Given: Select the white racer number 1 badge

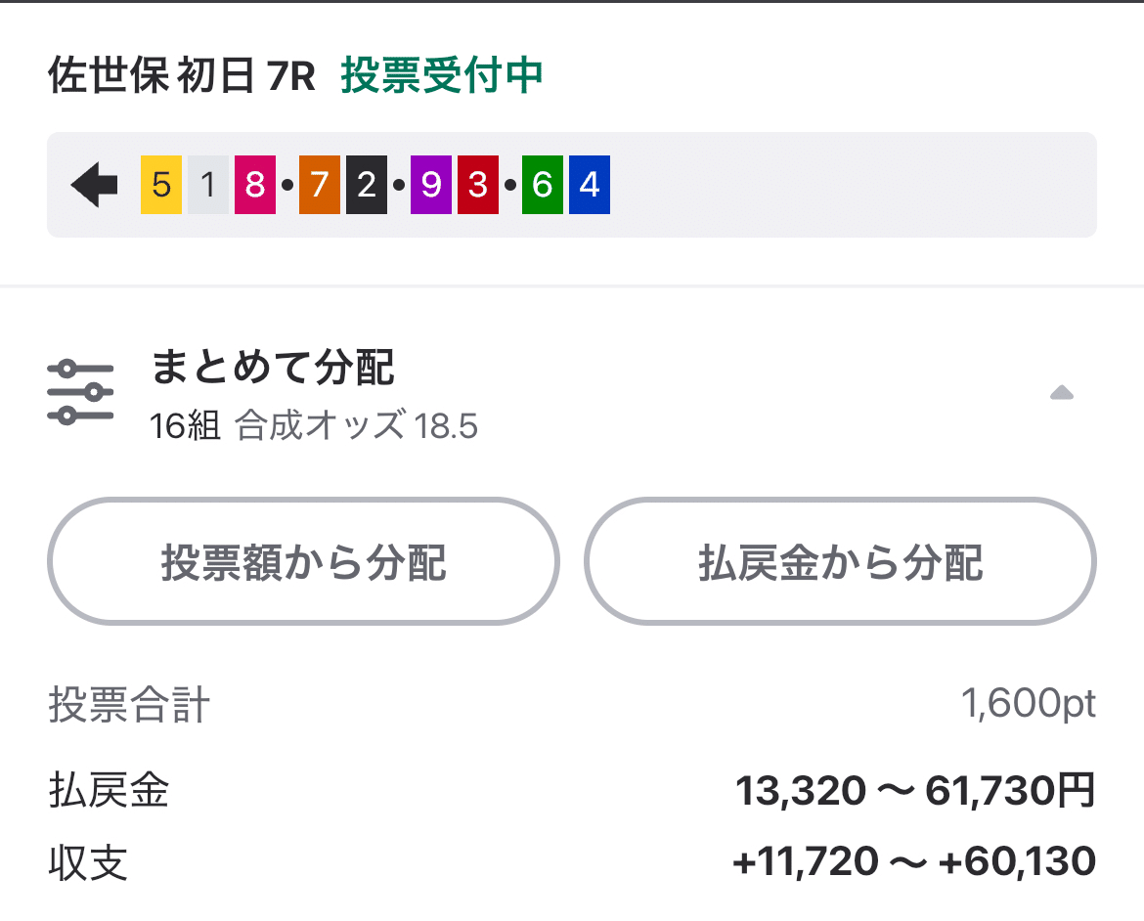Looking at the screenshot, I should tap(207, 184).
